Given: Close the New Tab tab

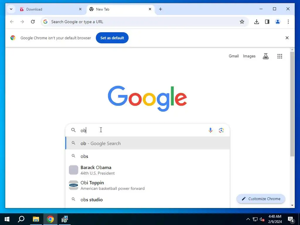Looking at the screenshot, I should click(x=150, y=9).
